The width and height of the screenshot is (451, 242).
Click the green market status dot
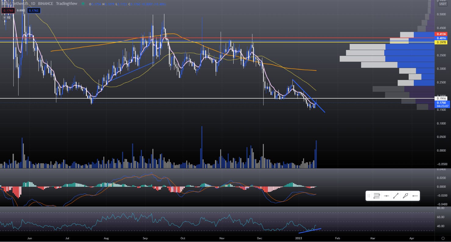click(83, 4)
